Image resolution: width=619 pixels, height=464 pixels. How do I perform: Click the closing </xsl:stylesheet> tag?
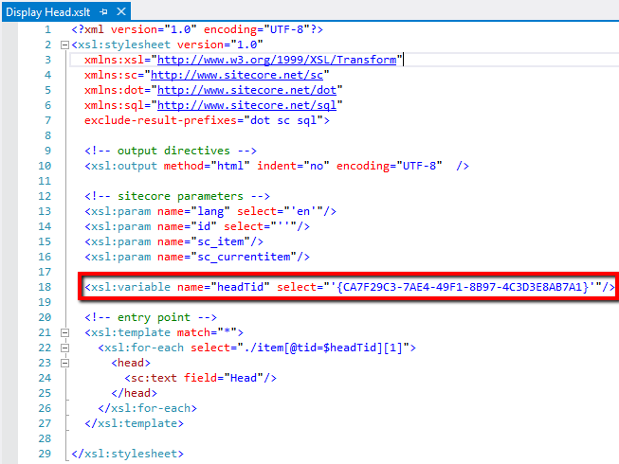(x=127, y=454)
